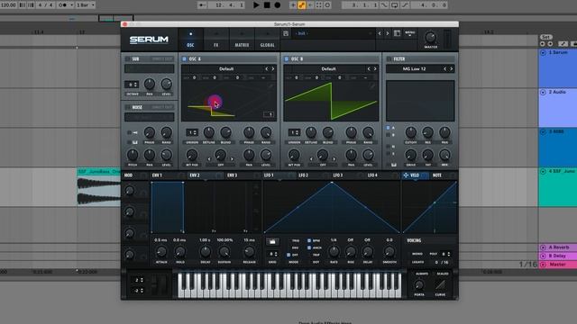
Task: Toggle the LEGATO voicing button
Action: pyautogui.click(x=418, y=262)
